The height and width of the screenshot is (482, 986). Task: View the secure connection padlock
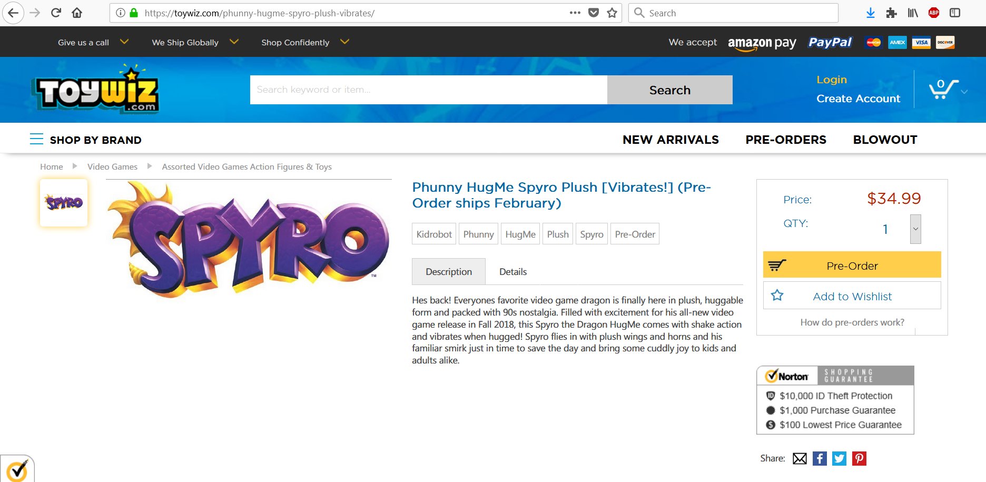click(x=134, y=13)
